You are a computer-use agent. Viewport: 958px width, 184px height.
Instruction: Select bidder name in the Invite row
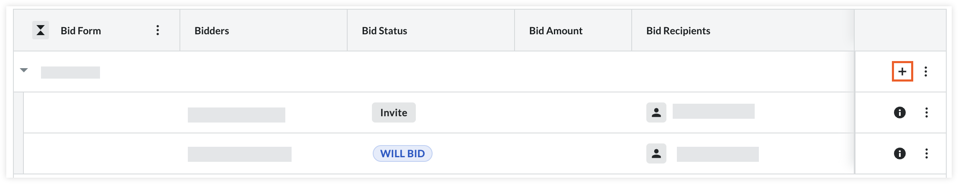pos(236,115)
